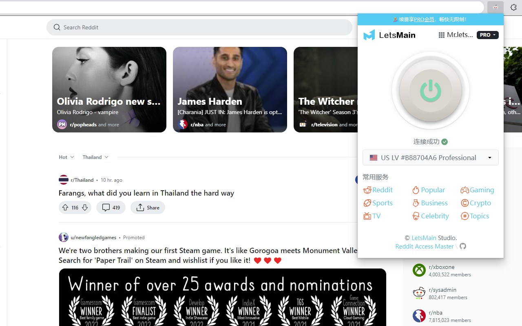
Task: Click the LetsMain logo icon
Action: (369, 35)
